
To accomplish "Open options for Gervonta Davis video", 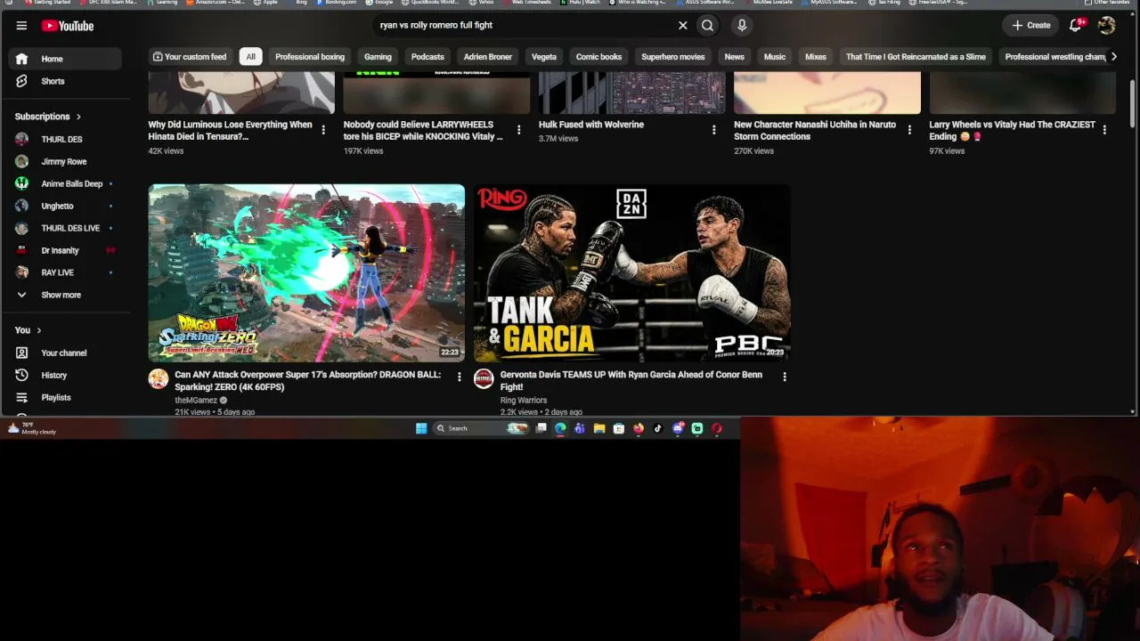I will pos(785,377).
